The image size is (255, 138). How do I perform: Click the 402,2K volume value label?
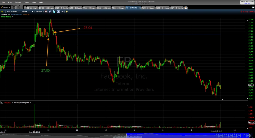pyautogui.click(x=252, y=122)
